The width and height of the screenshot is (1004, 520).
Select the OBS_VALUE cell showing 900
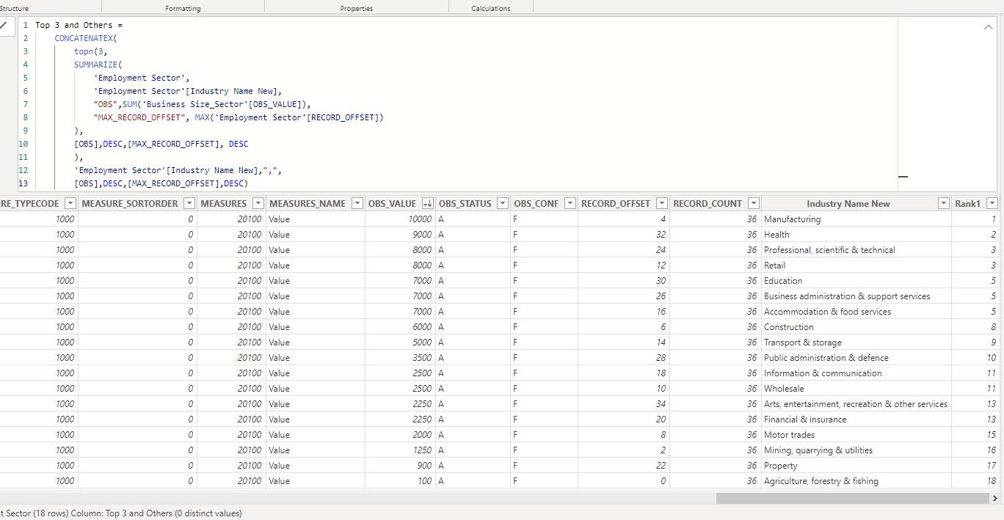(401, 466)
